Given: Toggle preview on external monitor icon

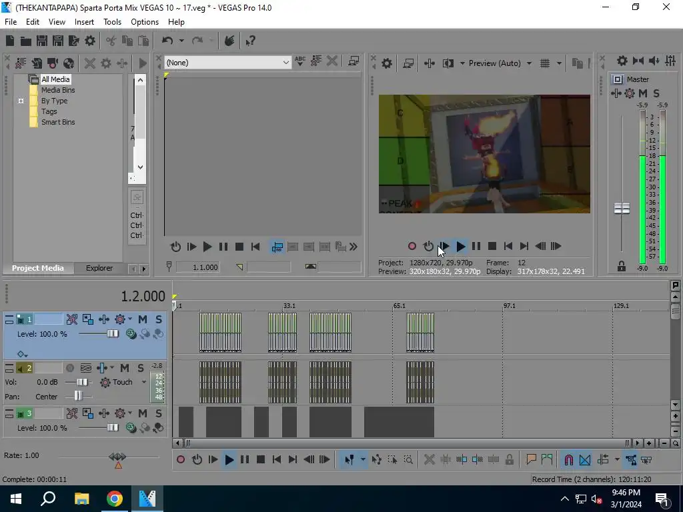Looking at the screenshot, I should pyautogui.click(x=408, y=63).
